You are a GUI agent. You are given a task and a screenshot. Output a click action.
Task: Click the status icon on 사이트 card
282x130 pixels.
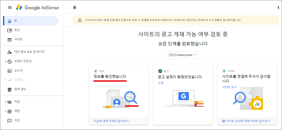tap(224, 71)
